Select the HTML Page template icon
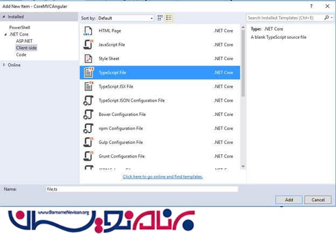336x234 pixels. [x=88, y=31]
